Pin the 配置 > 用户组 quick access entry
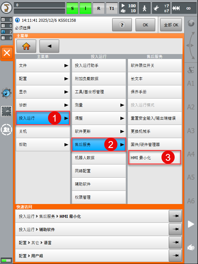This screenshot has height=264, width=198. coord(175,255)
